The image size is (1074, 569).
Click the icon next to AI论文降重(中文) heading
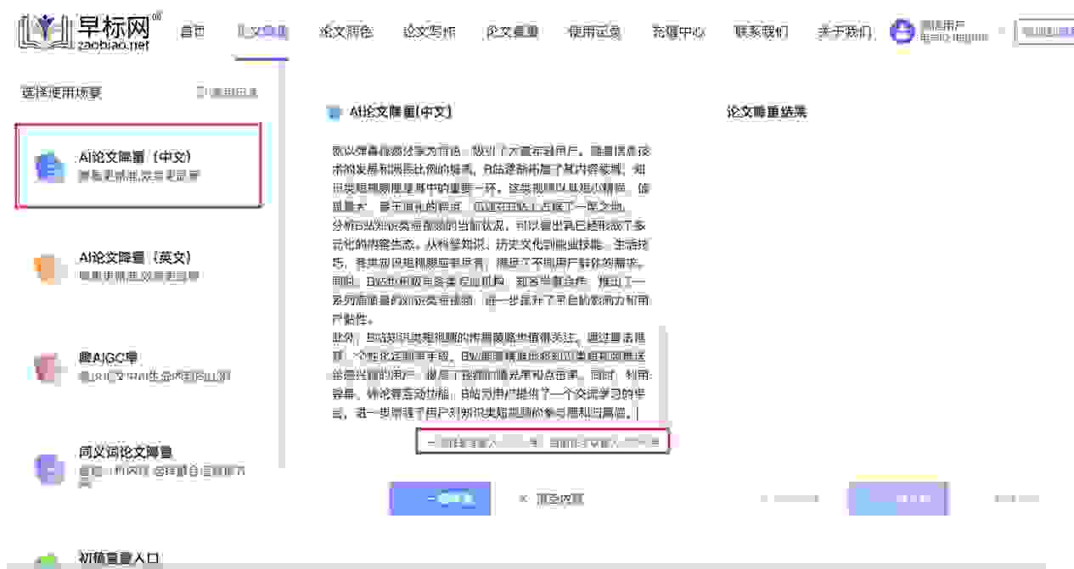coord(335,112)
